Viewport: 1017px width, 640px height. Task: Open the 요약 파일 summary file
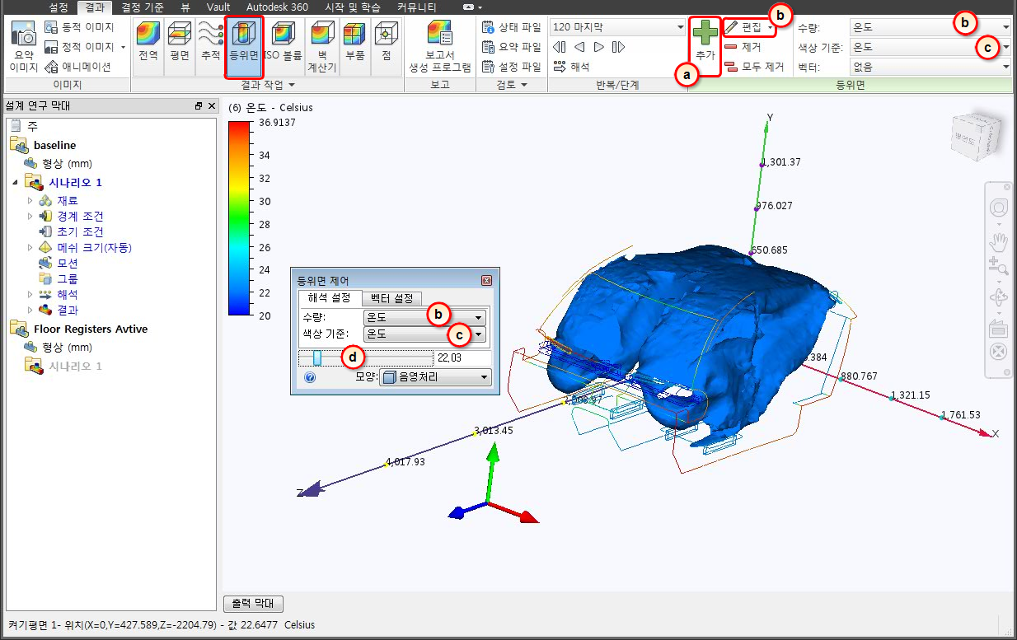pos(512,47)
